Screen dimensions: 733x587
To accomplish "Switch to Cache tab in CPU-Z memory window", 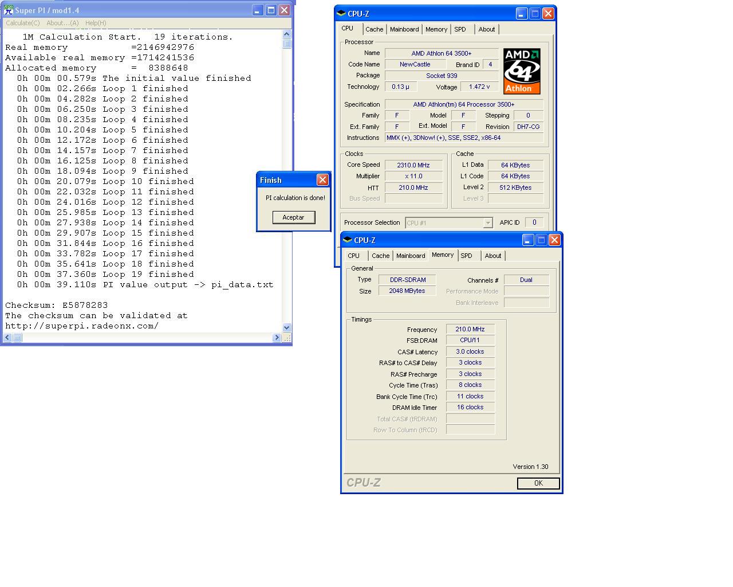I will 381,256.
